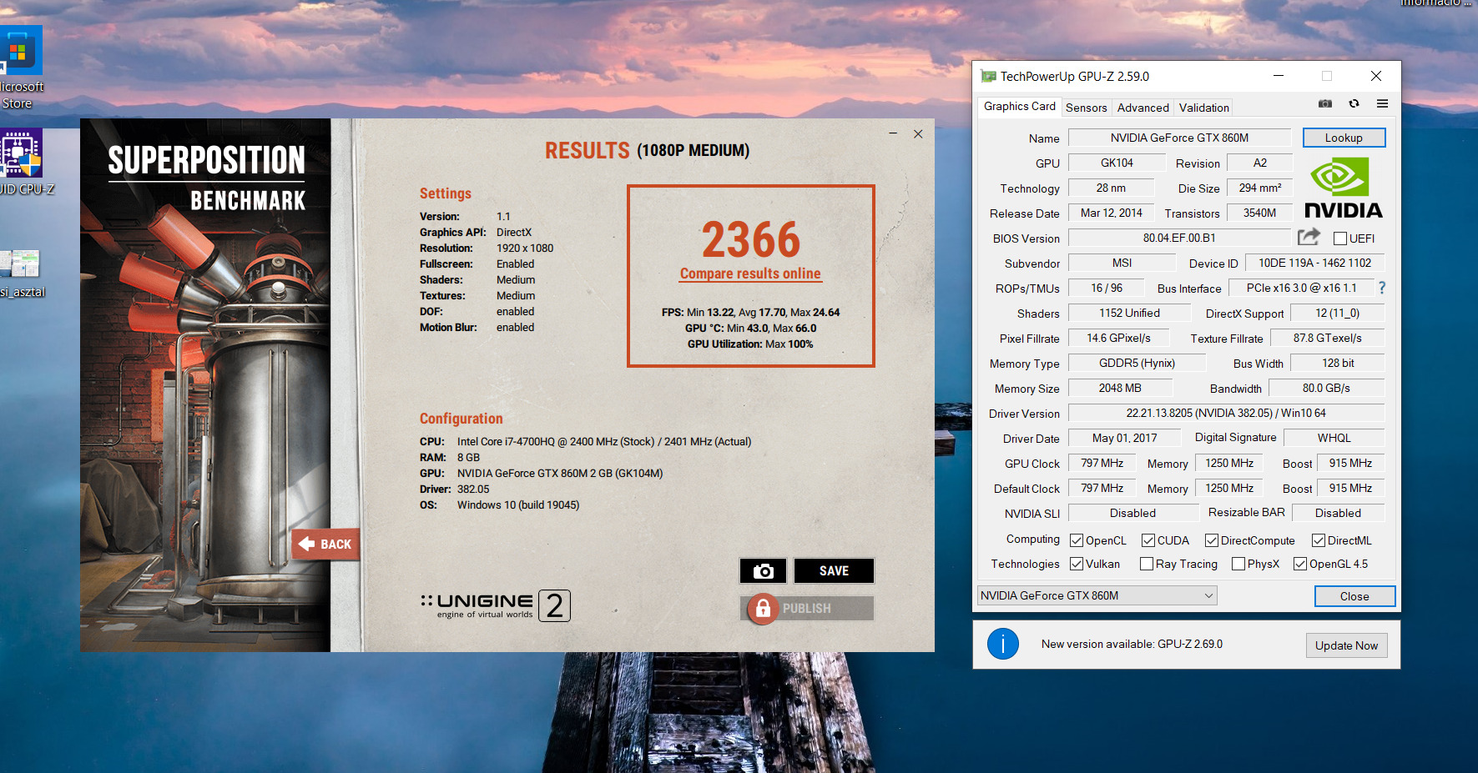Click the CPU configuration text line
The width and height of the screenshot is (1478, 773).
[586, 442]
